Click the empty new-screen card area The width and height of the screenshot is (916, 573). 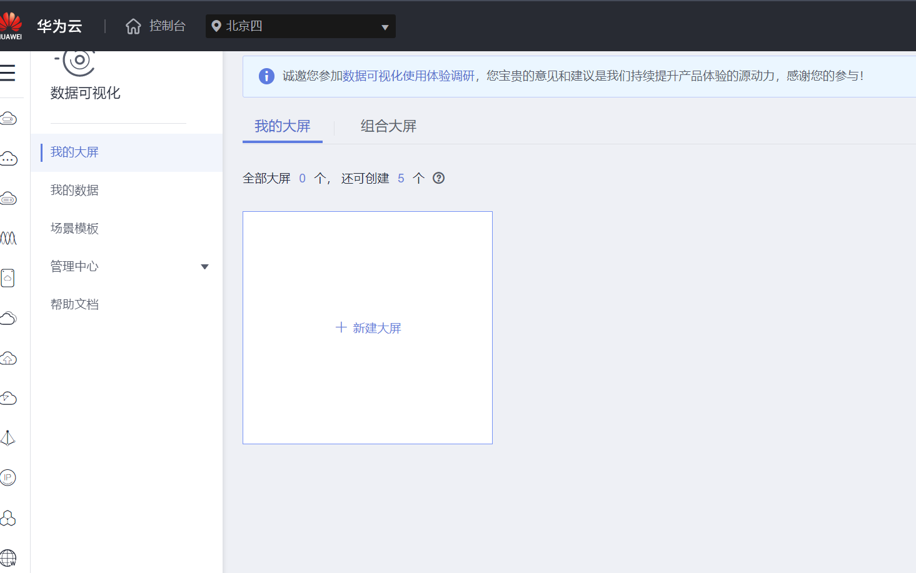368,328
